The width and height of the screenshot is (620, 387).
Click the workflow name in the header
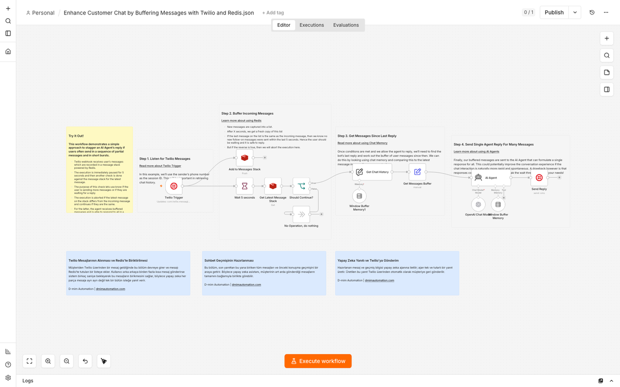coord(159,13)
